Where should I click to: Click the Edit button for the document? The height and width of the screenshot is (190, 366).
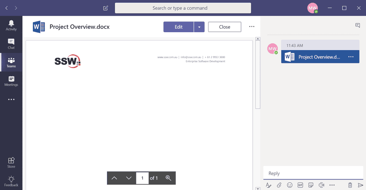point(178,27)
